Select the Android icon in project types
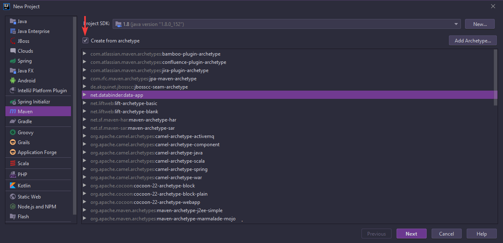The width and height of the screenshot is (503, 243). click(x=13, y=81)
